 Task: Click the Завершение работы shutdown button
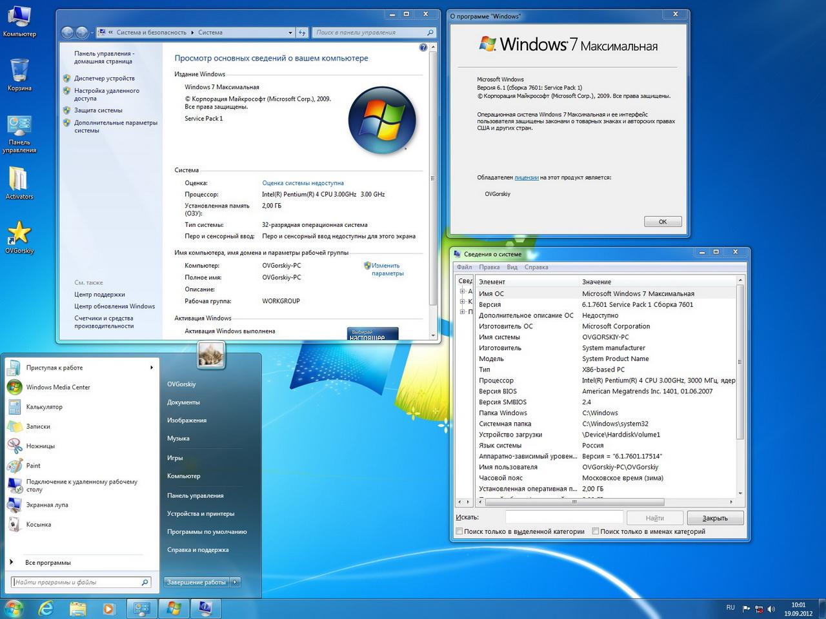coord(196,582)
